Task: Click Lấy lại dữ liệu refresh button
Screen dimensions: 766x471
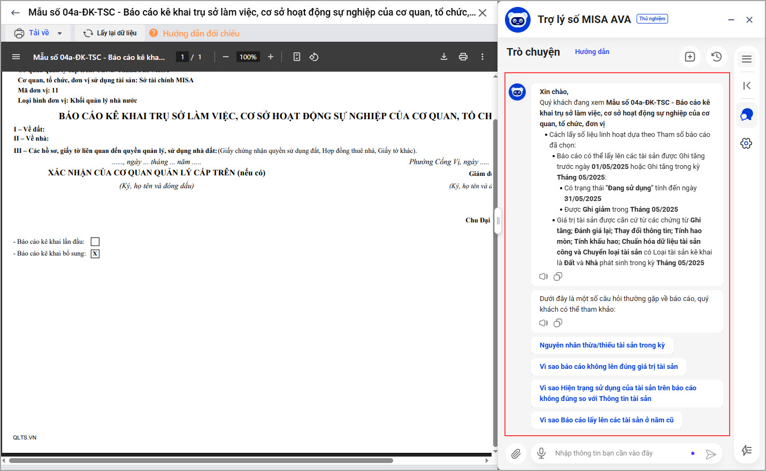Action: (x=110, y=33)
